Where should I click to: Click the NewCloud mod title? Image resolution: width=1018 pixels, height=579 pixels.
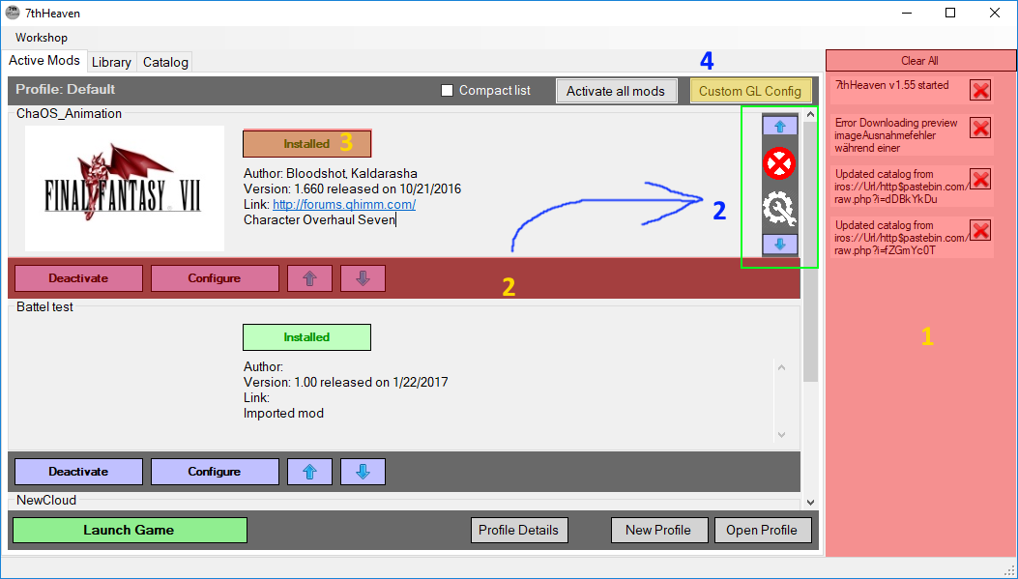(46, 501)
